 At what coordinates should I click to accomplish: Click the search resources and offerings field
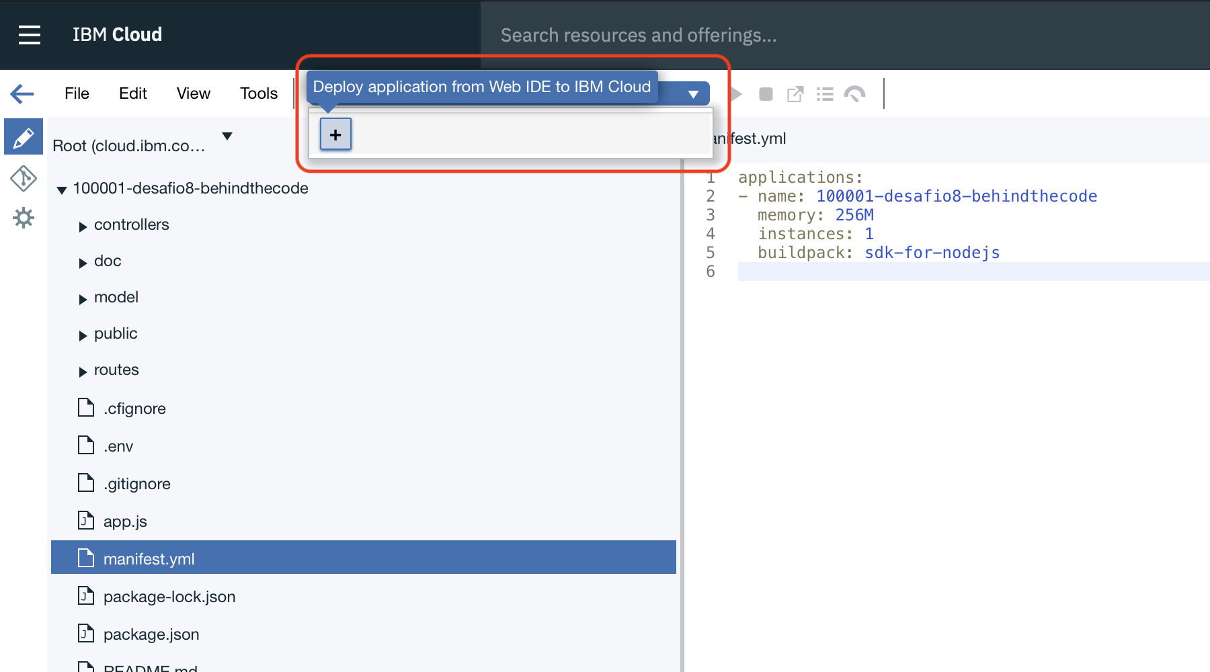tap(845, 35)
